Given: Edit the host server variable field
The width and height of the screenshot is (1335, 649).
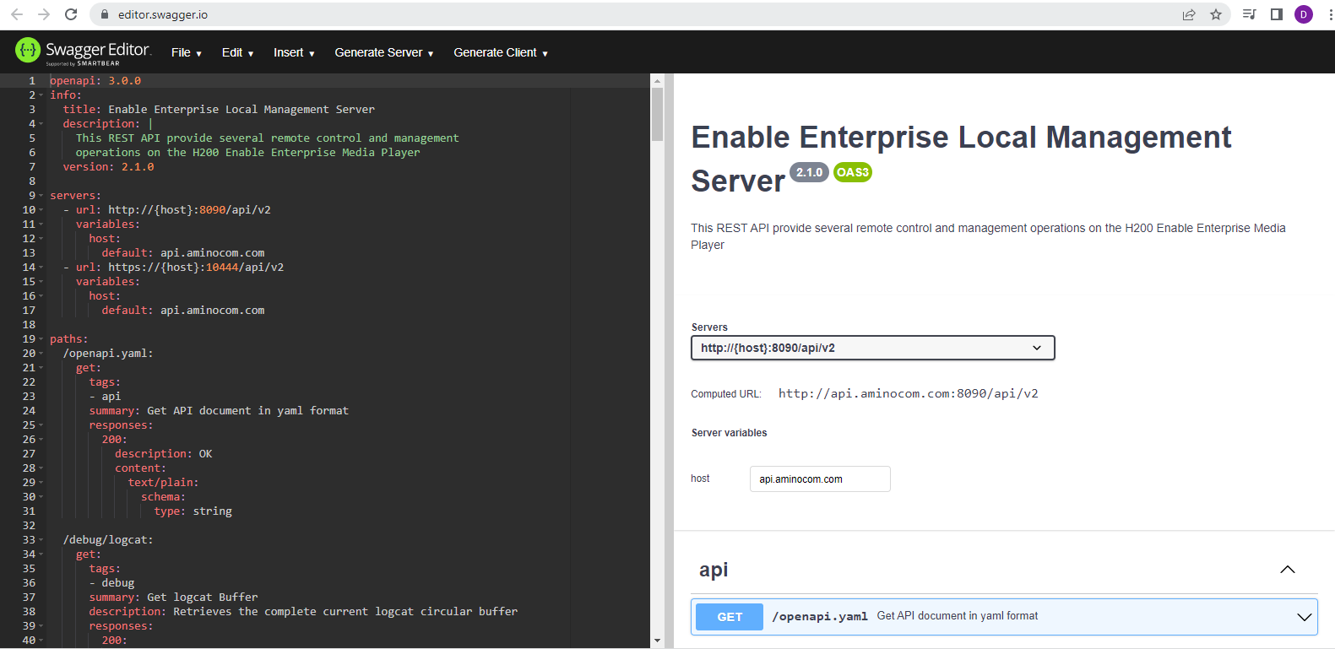Looking at the screenshot, I should tap(820, 479).
